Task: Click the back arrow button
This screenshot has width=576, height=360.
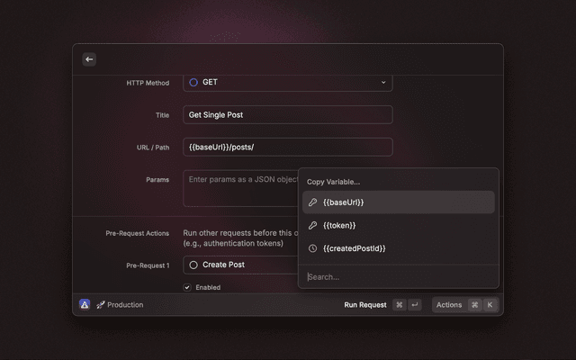Action: point(89,59)
